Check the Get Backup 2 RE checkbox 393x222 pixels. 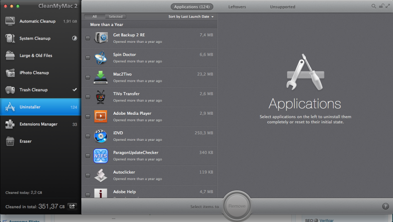[88, 38]
